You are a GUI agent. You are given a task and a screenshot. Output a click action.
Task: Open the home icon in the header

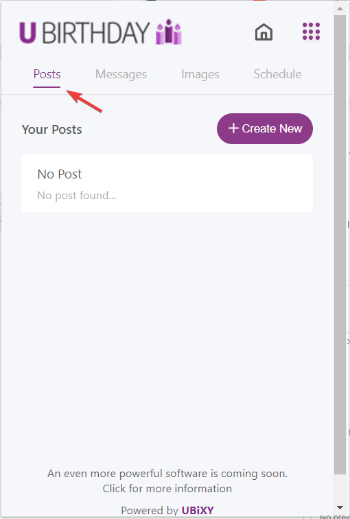(x=264, y=32)
